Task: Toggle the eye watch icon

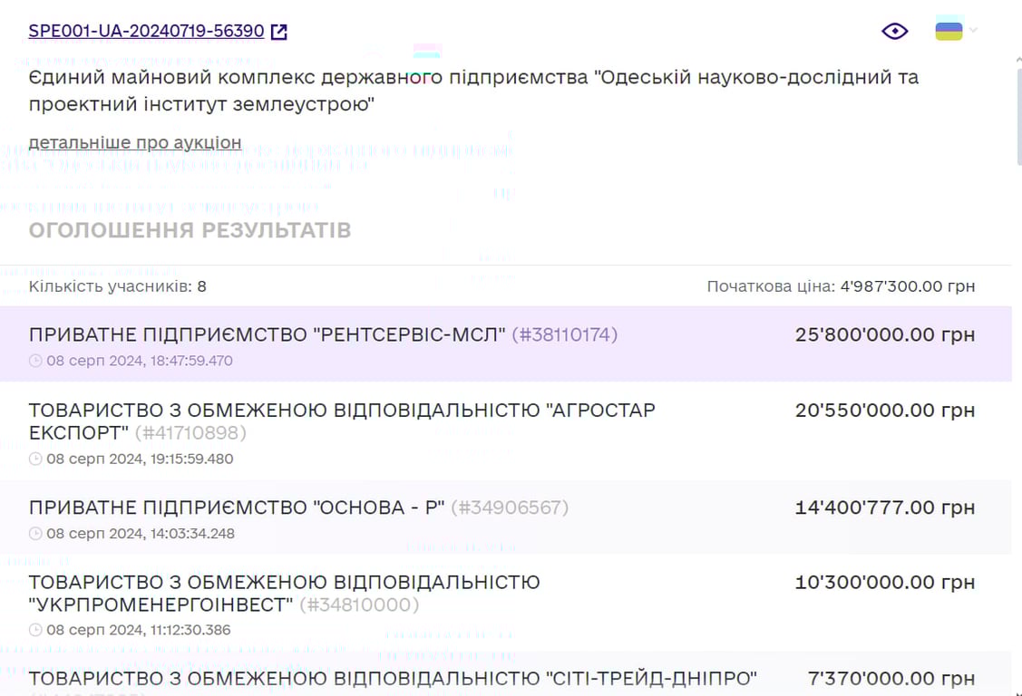Action: pyautogui.click(x=894, y=30)
